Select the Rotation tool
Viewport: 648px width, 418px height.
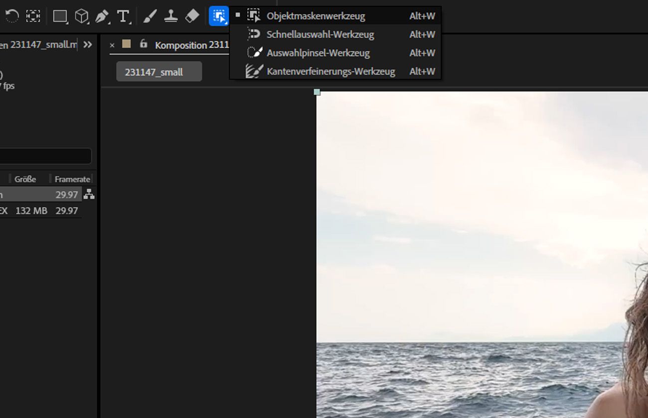12,16
